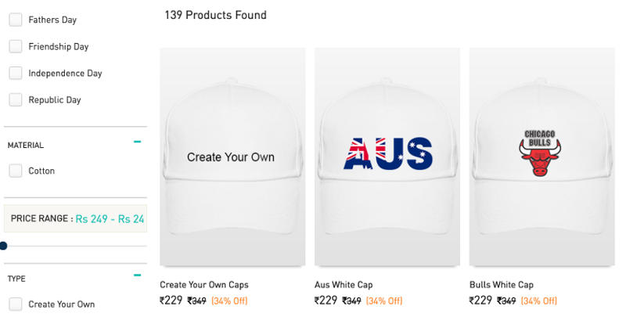
Task: Open the Create Your Own Caps link
Action: tap(204, 285)
